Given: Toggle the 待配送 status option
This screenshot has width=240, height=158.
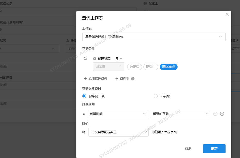Looking at the screenshot, I should coord(134,67).
